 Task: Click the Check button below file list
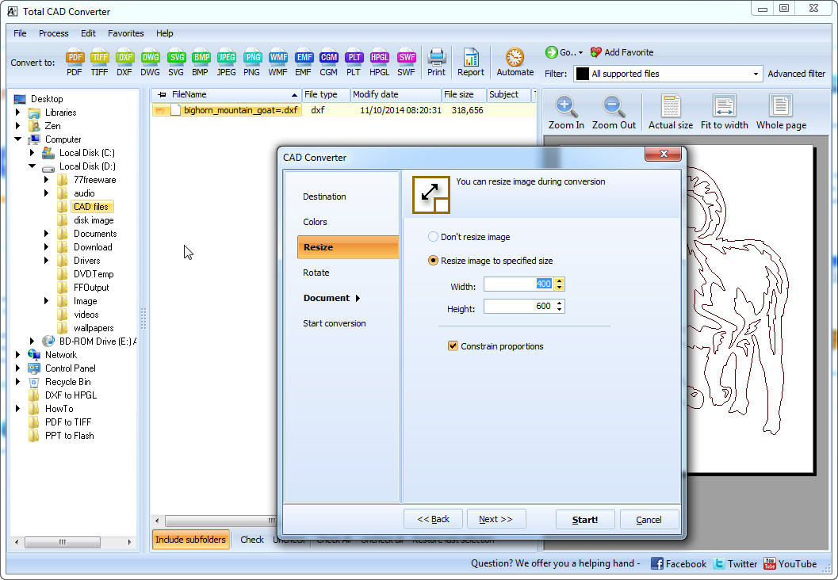[252, 540]
